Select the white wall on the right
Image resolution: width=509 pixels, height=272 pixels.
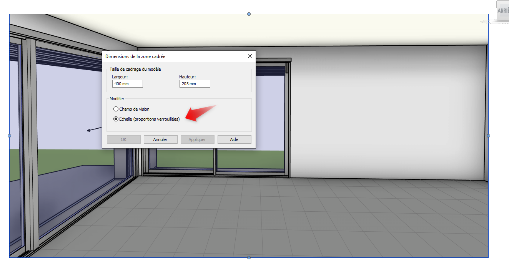(x=384, y=115)
